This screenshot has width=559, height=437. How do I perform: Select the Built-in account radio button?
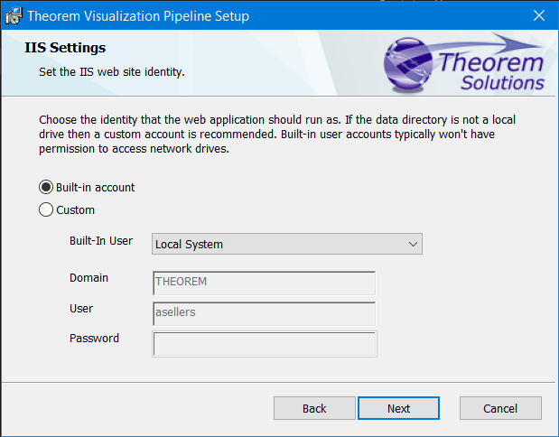46,188
